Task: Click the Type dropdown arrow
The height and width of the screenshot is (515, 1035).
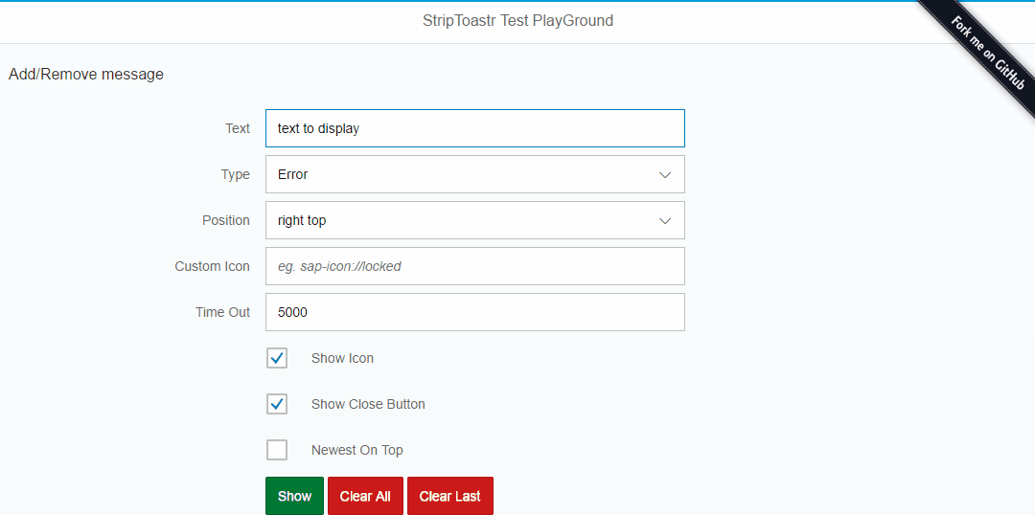Action: [x=665, y=175]
